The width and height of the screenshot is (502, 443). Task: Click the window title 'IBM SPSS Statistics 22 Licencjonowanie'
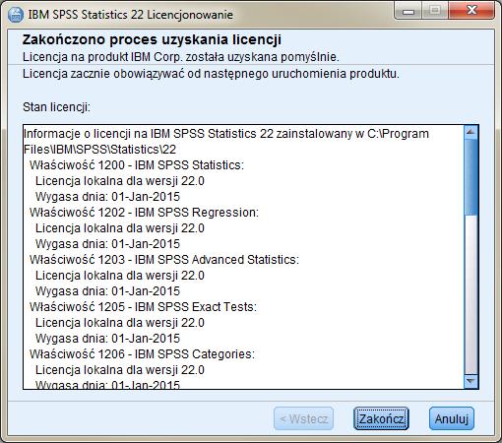tap(131, 15)
